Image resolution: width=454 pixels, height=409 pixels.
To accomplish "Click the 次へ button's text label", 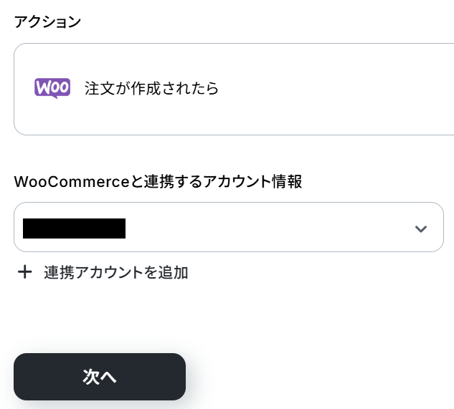I will point(100,377).
